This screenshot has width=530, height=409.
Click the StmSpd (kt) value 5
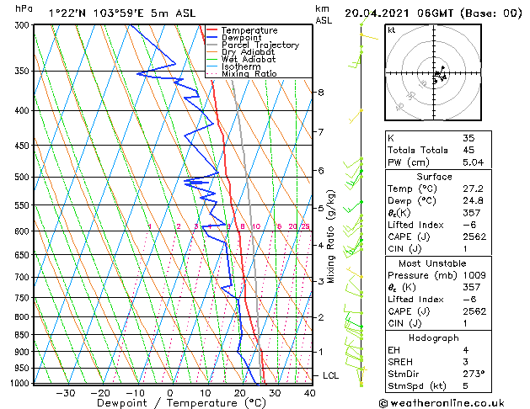[x=465, y=386]
